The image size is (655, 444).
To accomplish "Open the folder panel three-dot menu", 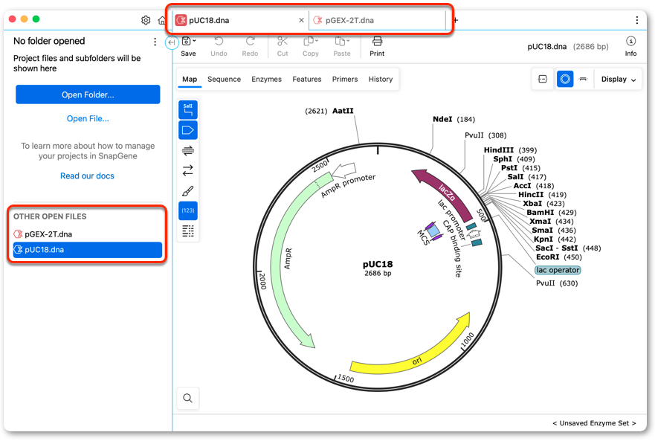I will (x=155, y=42).
